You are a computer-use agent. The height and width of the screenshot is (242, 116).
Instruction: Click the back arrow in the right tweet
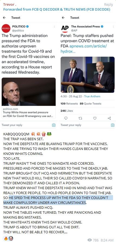point(63,18)
